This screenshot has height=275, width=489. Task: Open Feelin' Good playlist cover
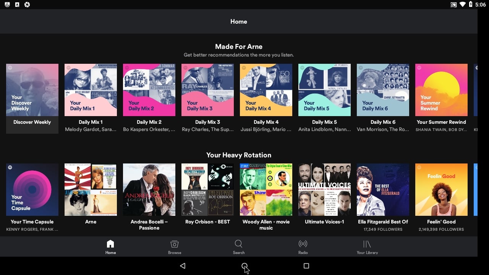tap(441, 190)
